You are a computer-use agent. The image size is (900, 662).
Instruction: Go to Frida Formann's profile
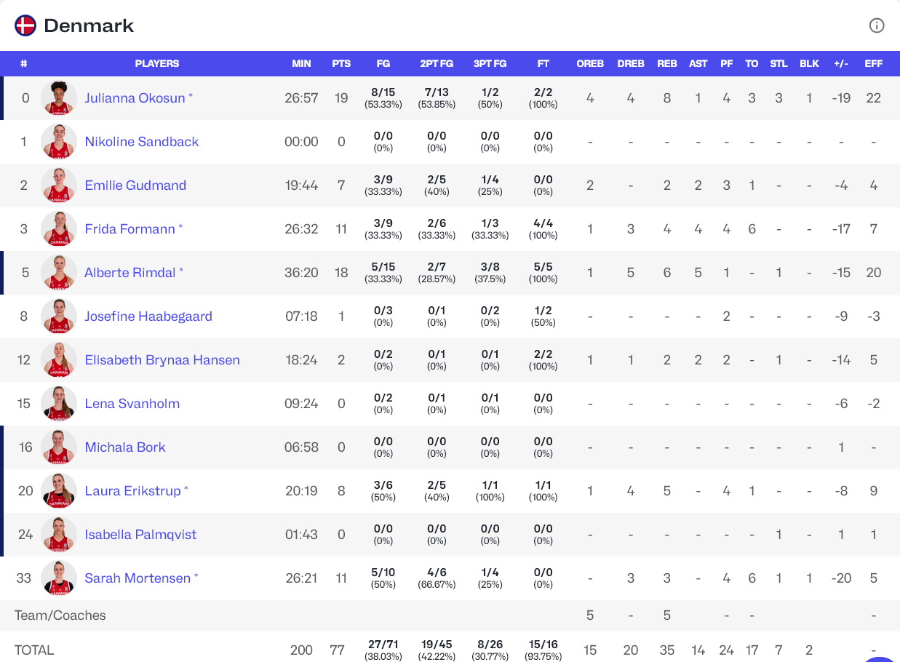point(130,229)
